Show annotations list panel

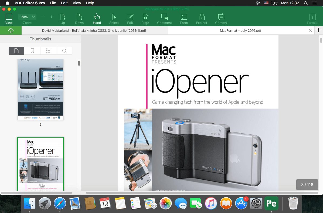click(48, 51)
